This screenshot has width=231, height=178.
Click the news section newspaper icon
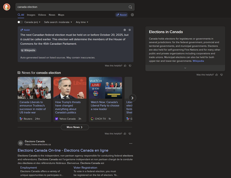[19, 73]
